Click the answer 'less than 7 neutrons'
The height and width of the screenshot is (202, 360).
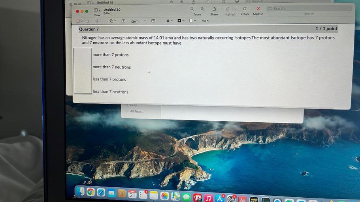tap(110, 92)
